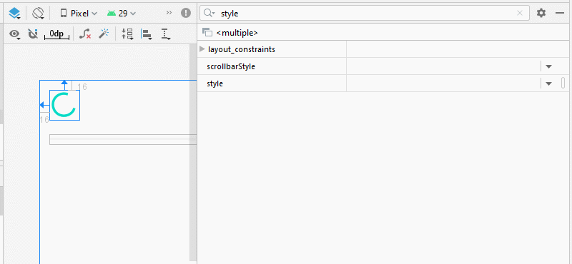The image size is (572, 264).
Task: Open the style attribute dropdown arrow
Action: pyautogui.click(x=548, y=83)
